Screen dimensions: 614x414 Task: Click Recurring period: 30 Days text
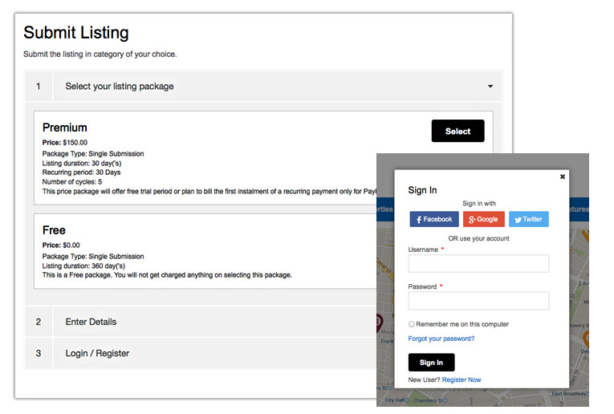[x=81, y=172]
